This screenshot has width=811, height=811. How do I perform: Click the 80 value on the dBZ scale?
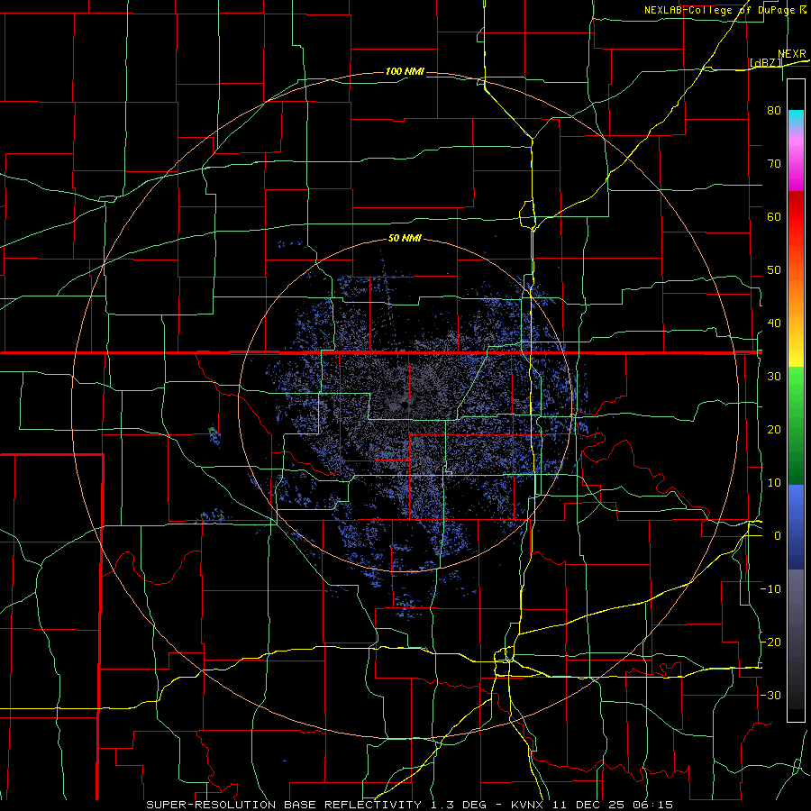click(774, 110)
